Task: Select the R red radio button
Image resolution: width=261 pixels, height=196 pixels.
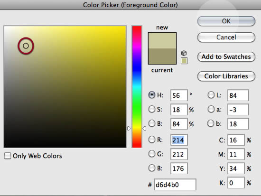Action: [152, 140]
